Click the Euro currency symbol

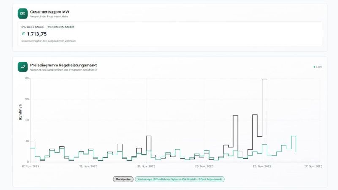point(23,34)
